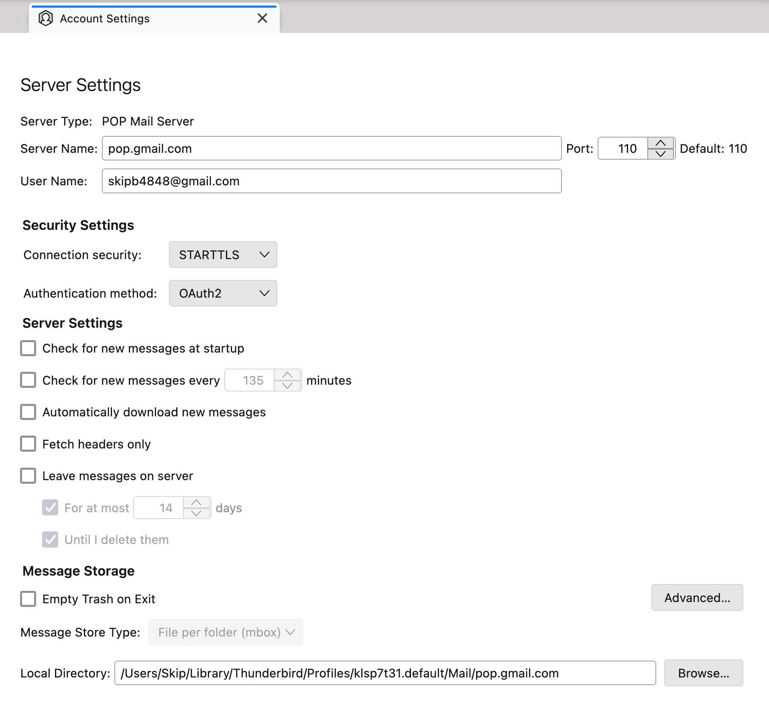Increase minutes interval with up arrow
The width and height of the screenshot is (769, 722).
[x=287, y=375]
